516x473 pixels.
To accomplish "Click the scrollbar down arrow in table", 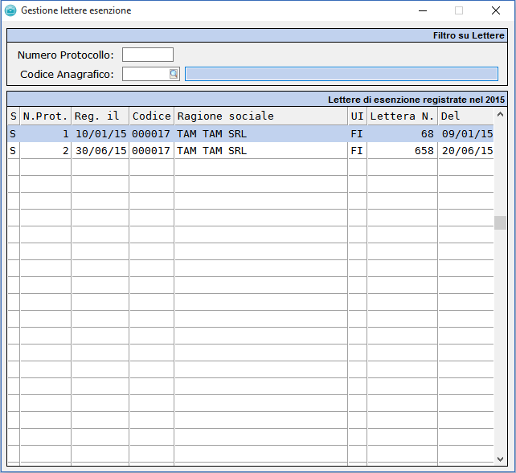I will [x=500, y=459].
